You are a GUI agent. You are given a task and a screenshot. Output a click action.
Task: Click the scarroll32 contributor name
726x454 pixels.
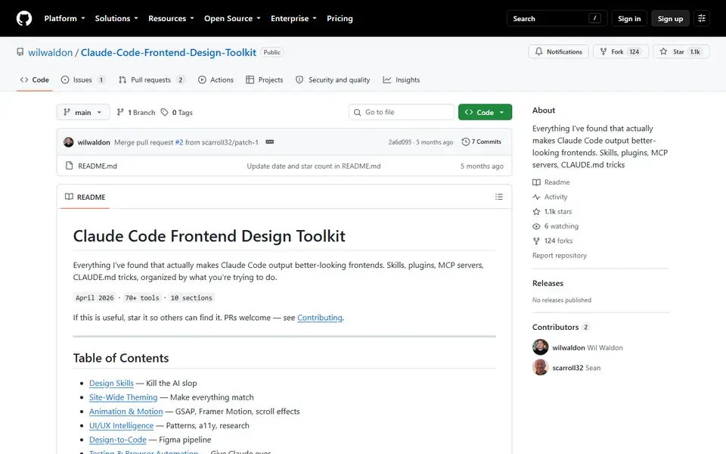(x=568, y=368)
